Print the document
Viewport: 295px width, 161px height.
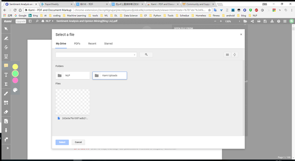coord(259,21)
